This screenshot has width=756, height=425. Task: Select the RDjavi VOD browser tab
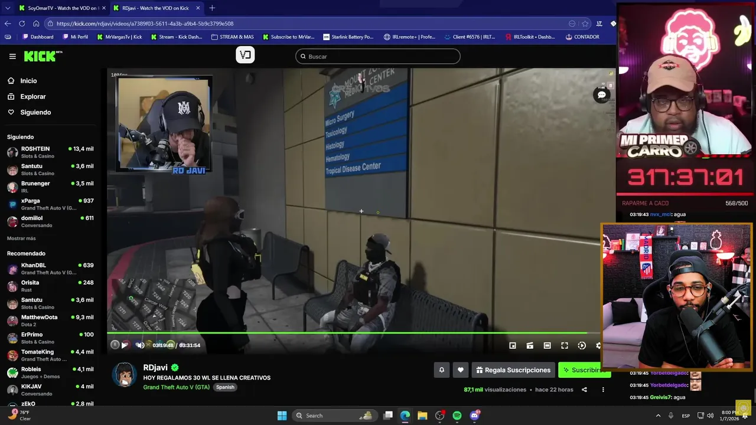155,8
